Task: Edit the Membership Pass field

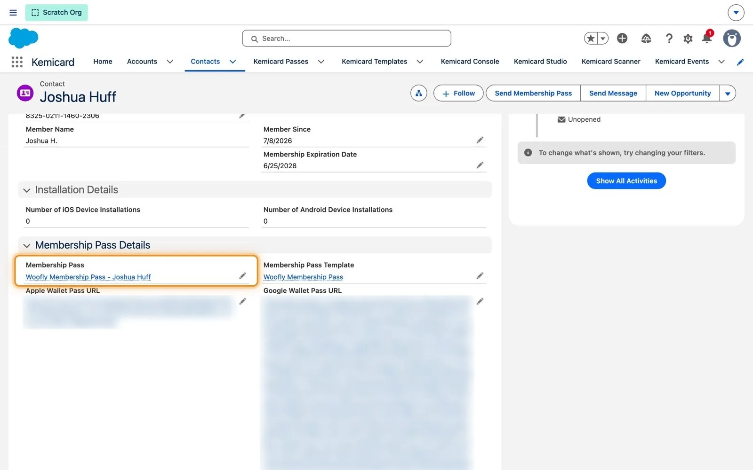Action: pyautogui.click(x=242, y=276)
